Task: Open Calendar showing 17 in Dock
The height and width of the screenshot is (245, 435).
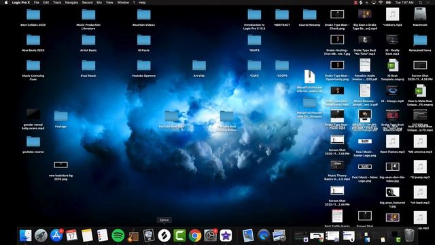Action: click(71, 235)
